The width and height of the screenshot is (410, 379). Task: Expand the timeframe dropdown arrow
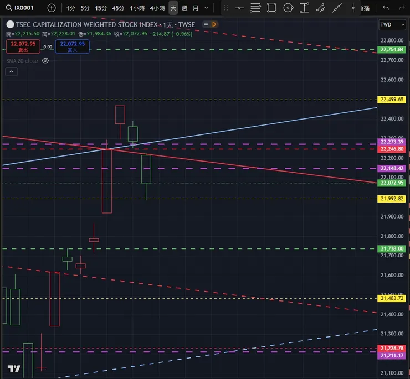tap(206, 8)
